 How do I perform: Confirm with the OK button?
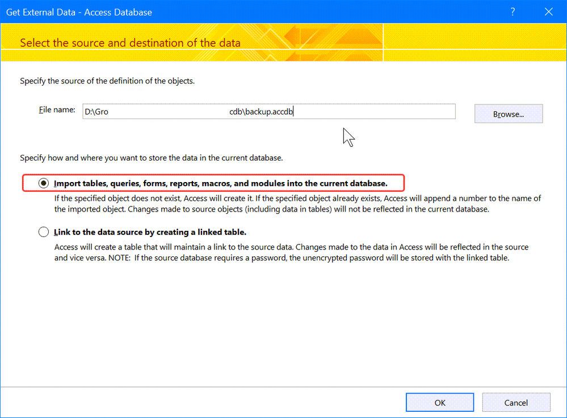440,403
